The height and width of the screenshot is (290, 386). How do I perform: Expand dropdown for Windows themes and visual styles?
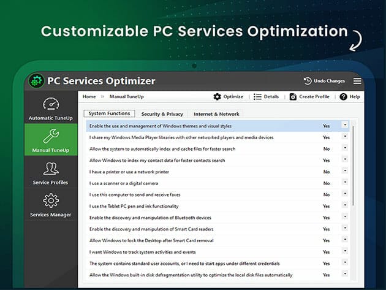point(345,125)
